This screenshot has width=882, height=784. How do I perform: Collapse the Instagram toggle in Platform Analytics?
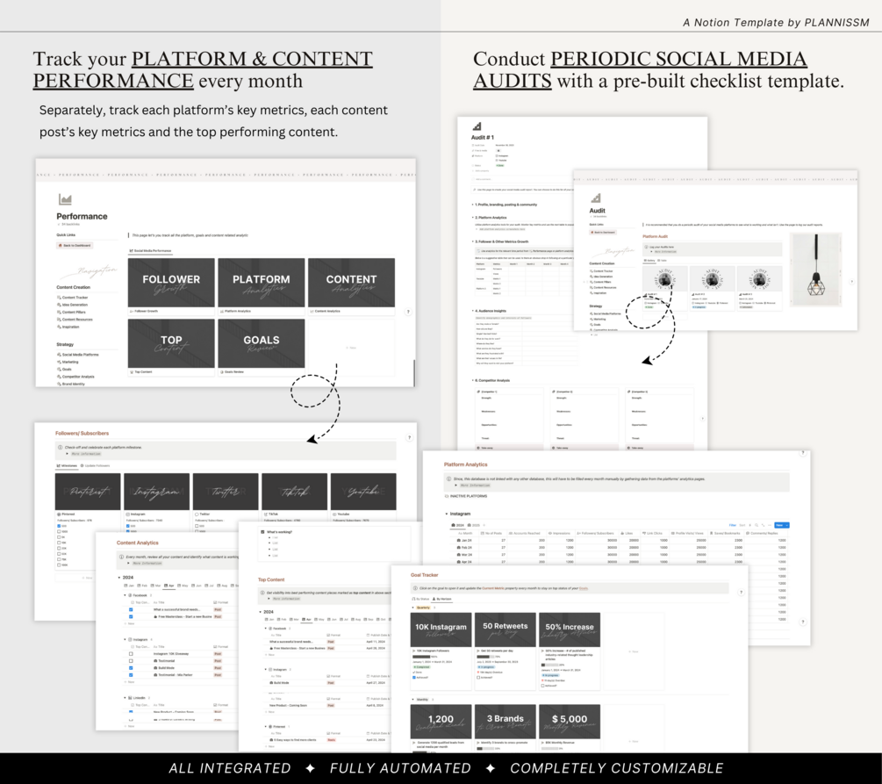(x=447, y=514)
